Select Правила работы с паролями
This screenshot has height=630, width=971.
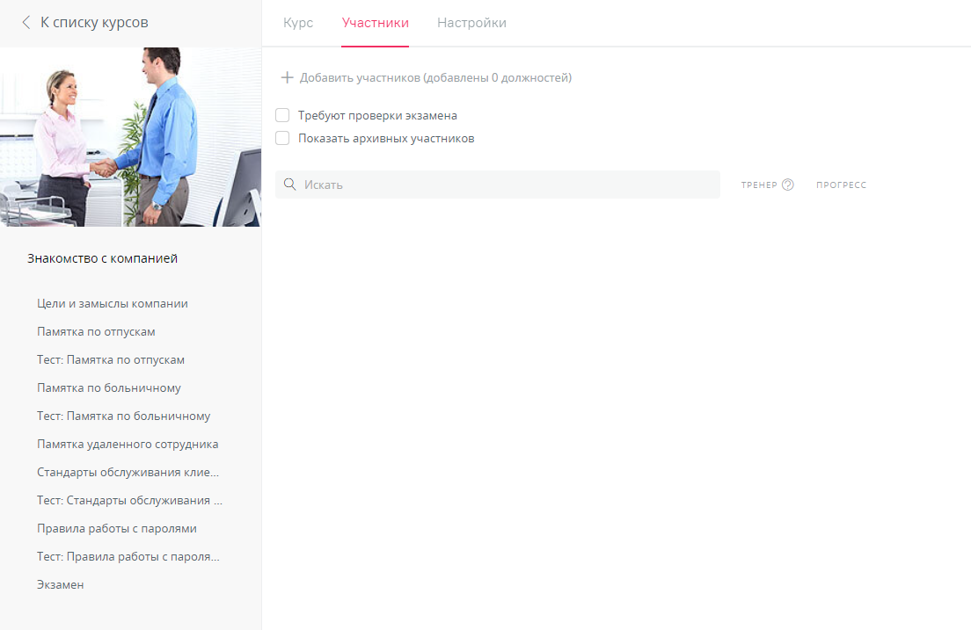tap(116, 528)
